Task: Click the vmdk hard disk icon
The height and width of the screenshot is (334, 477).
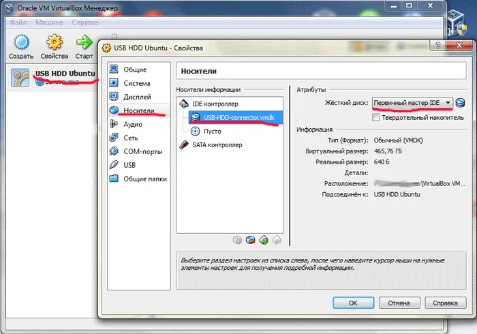Action: [x=196, y=117]
